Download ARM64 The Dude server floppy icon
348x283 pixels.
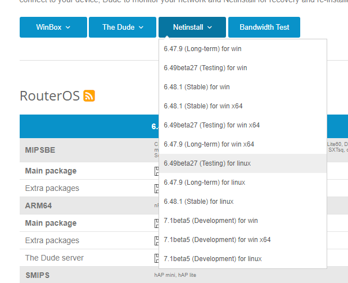(x=157, y=258)
